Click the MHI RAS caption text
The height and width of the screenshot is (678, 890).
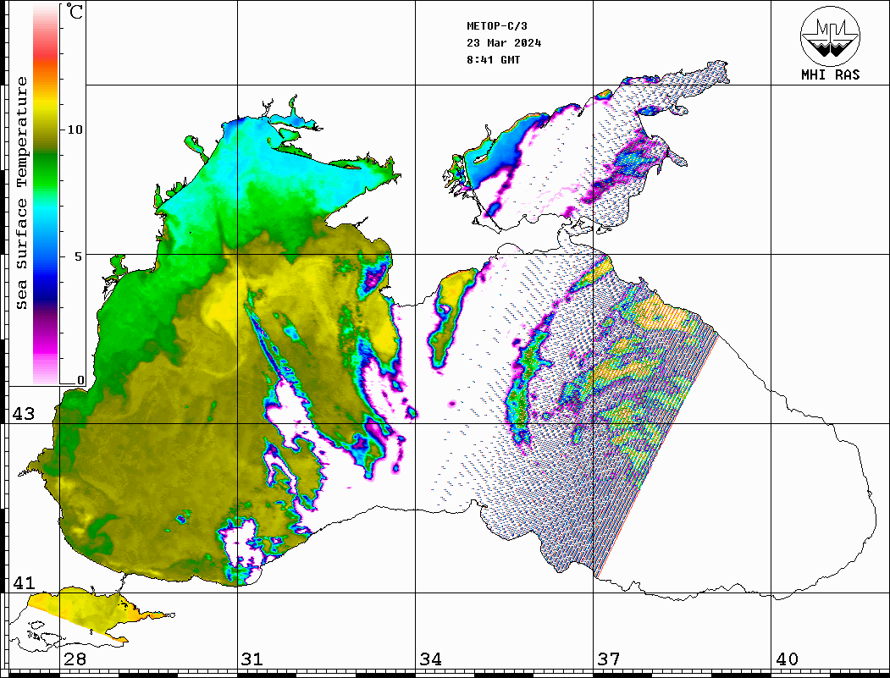831,74
